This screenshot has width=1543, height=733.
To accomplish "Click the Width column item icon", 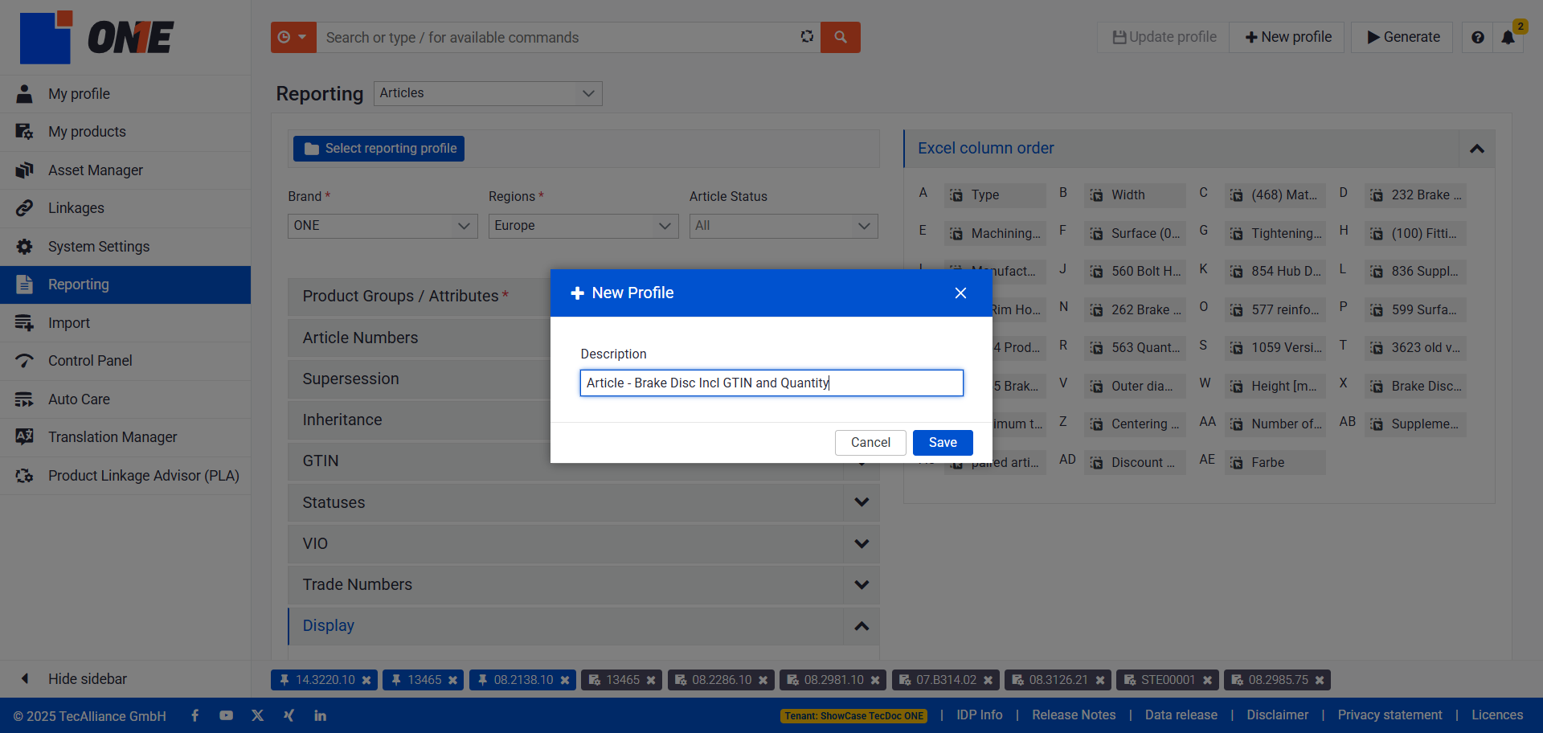I will pos(1096,195).
